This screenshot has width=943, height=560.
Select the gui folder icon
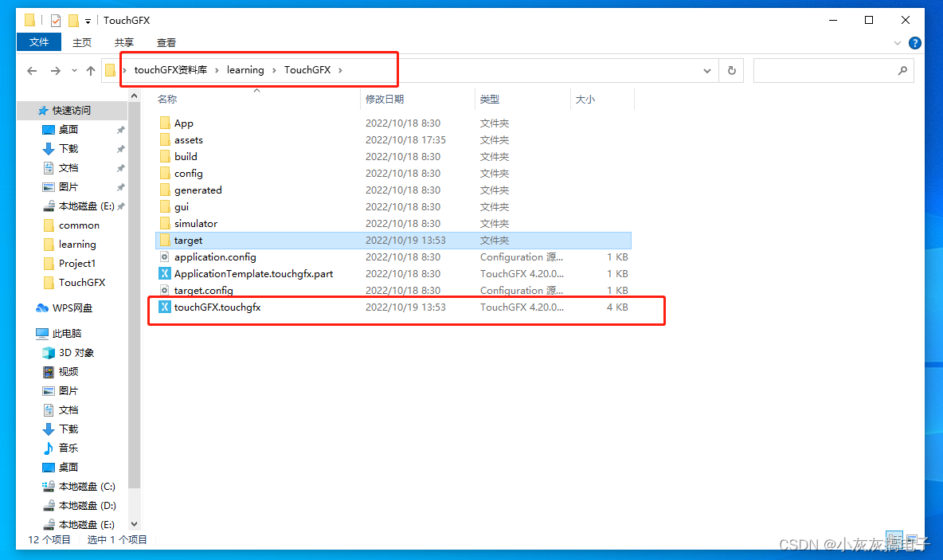(x=165, y=206)
